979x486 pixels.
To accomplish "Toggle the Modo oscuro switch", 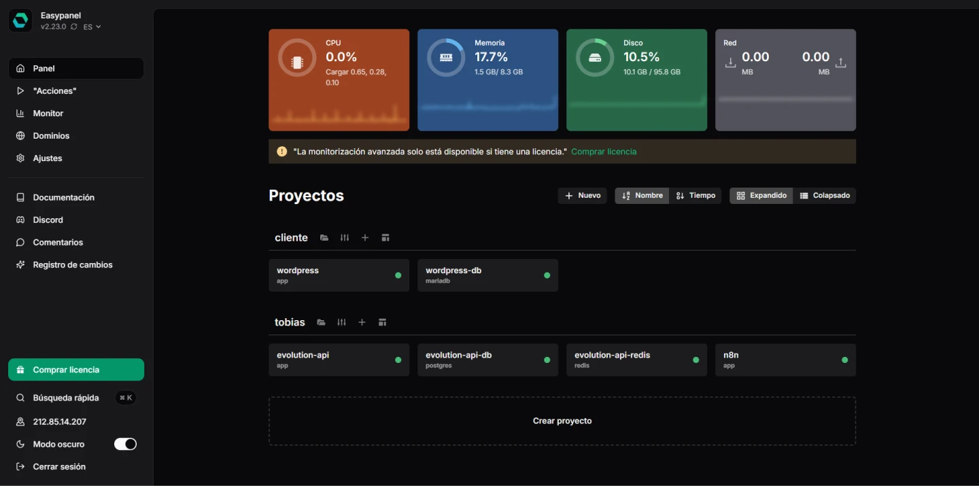I will tap(125, 444).
